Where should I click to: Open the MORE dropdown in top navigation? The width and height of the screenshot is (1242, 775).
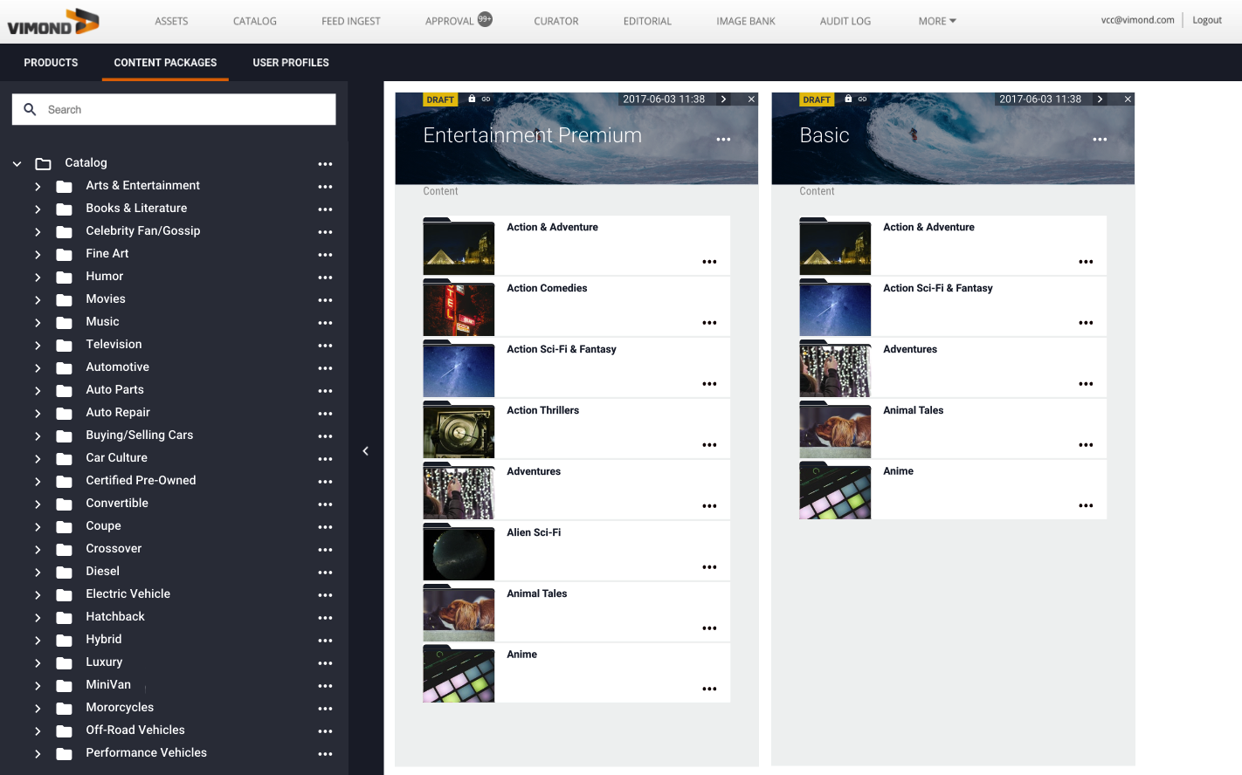937,21
